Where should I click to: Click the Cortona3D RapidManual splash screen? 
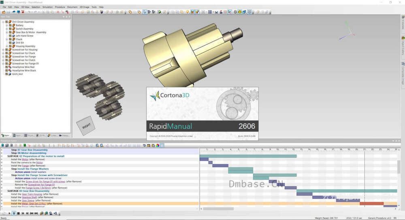[x=202, y=114]
